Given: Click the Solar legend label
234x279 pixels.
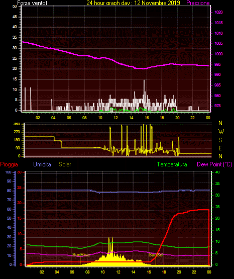Looking at the screenshot, I should point(65,164).
